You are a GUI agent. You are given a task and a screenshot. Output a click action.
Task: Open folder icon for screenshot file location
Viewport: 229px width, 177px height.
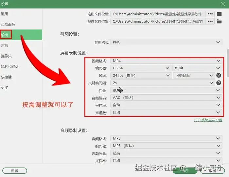(219, 22)
